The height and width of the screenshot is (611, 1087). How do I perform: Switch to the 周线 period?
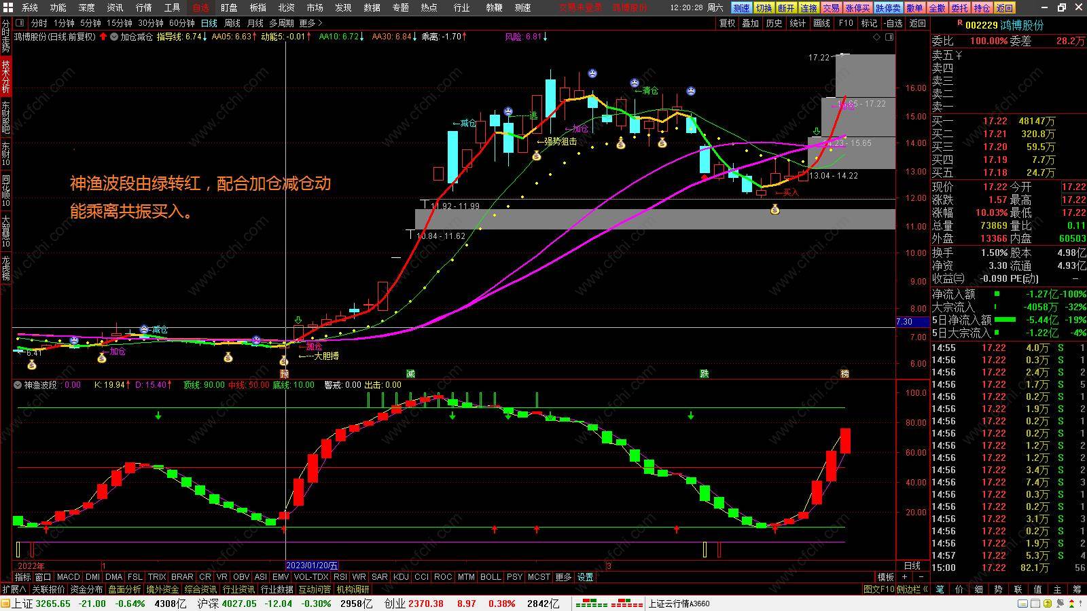click(x=232, y=23)
